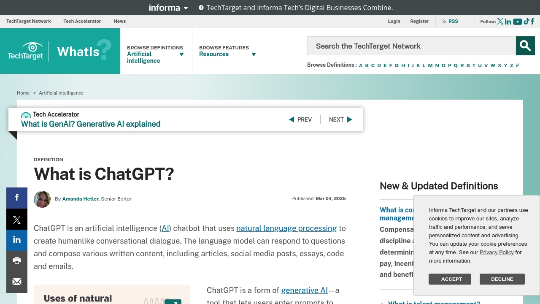540x304 pixels.
Task: Open the AI definition link in paragraph
Action: [x=165, y=228]
